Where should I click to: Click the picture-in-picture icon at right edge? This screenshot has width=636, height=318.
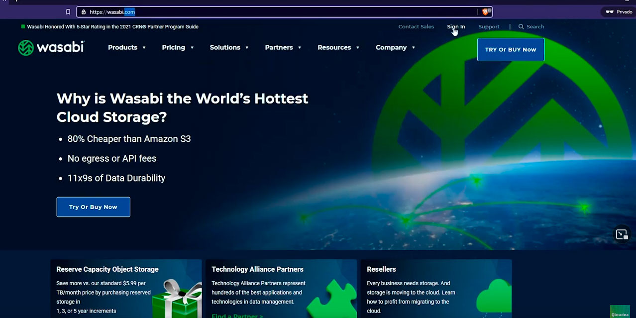pos(622,234)
